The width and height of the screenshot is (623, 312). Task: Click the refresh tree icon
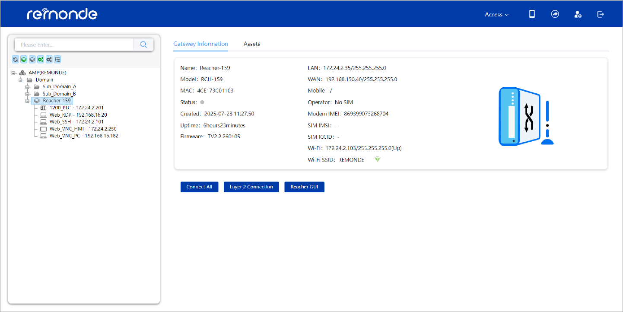pos(16,59)
